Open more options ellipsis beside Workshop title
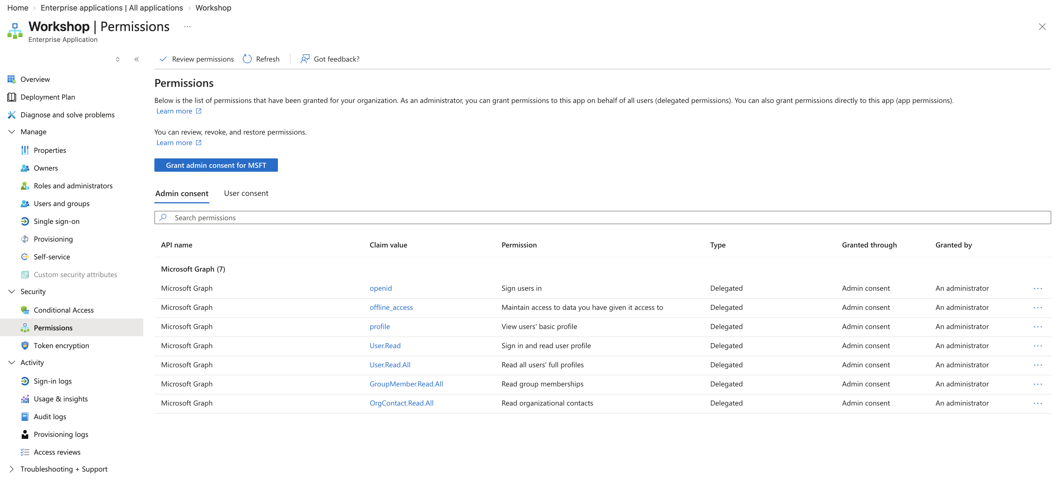This screenshot has height=496, width=1059. click(187, 27)
